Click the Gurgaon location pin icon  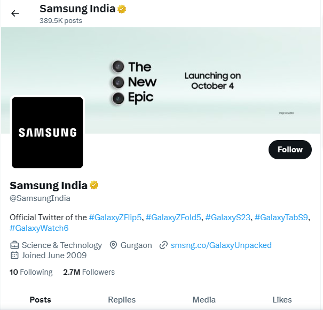point(113,245)
